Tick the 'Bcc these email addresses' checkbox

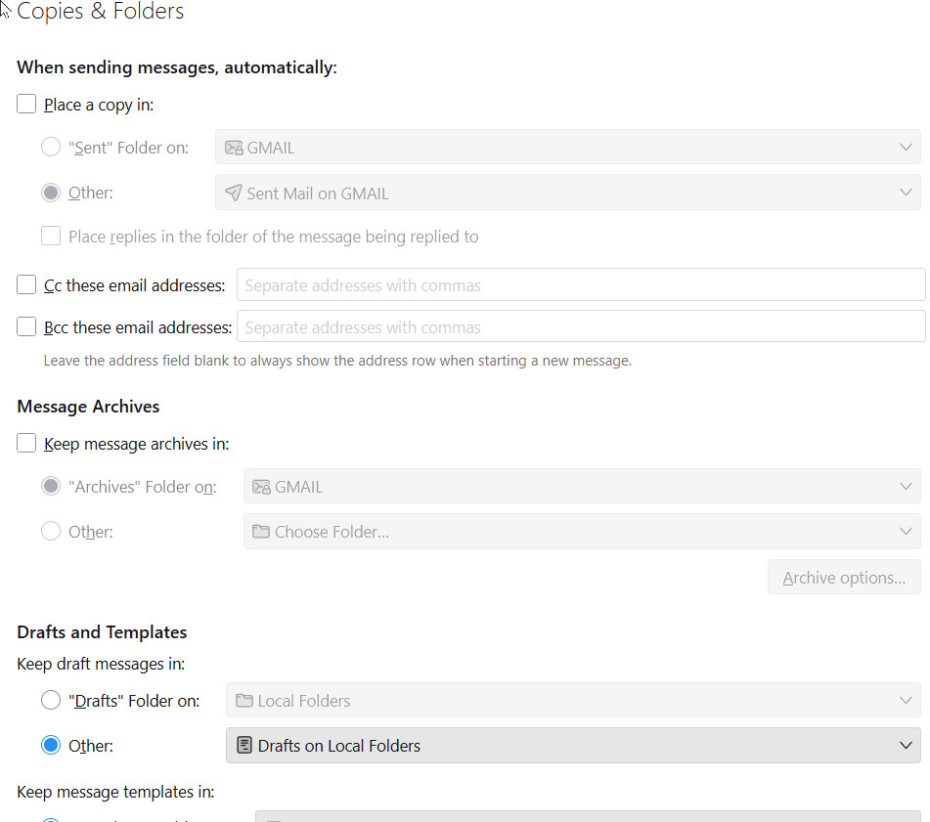pyautogui.click(x=26, y=326)
